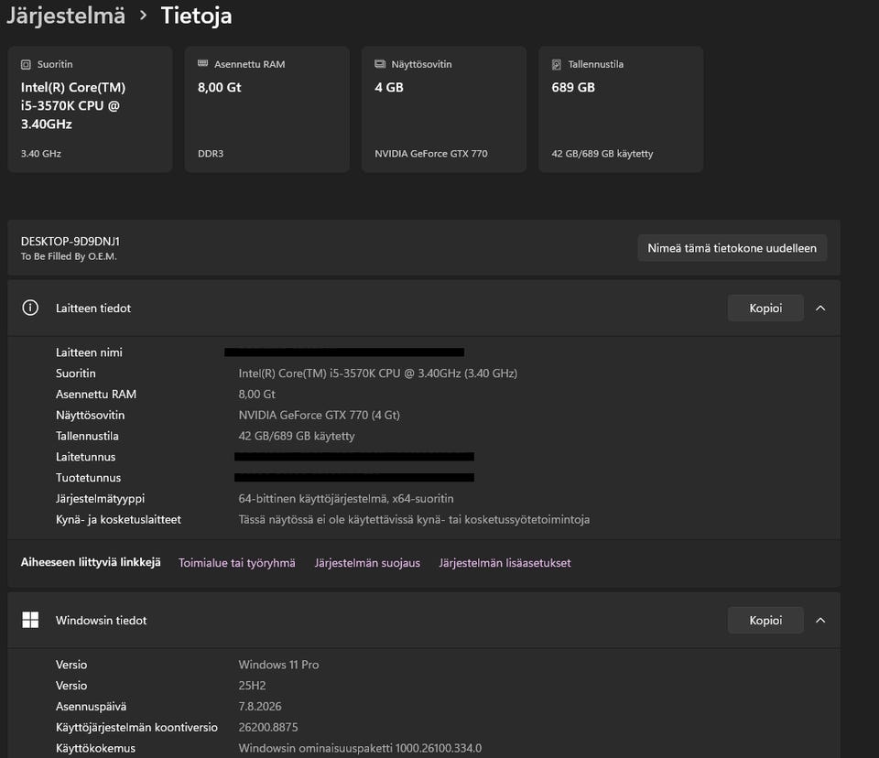Select the Suoritin value in device details
Image resolution: width=879 pixels, height=758 pixels.
[378, 374]
